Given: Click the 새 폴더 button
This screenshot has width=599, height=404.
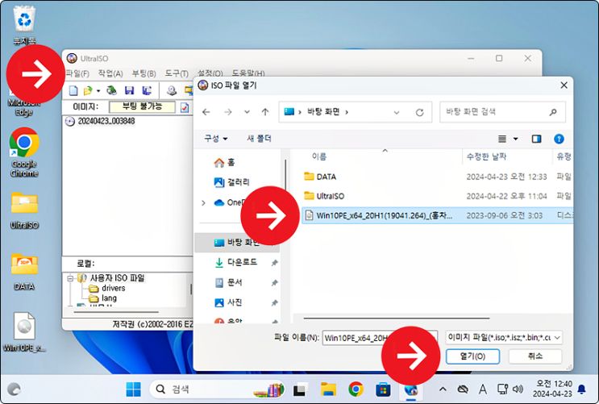Looking at the screenshot, I should click(259, 139).
